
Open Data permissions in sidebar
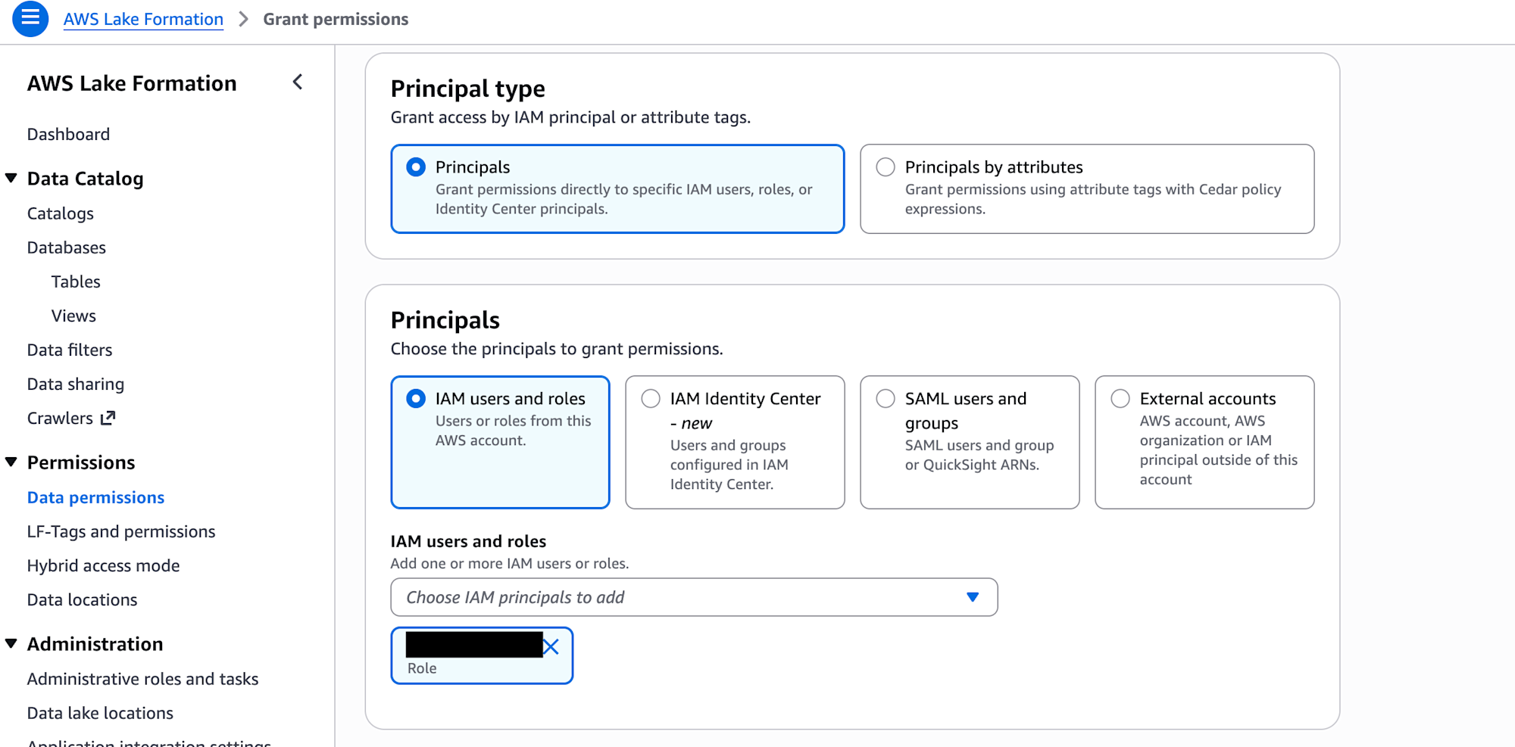click(x=95, y=497)
